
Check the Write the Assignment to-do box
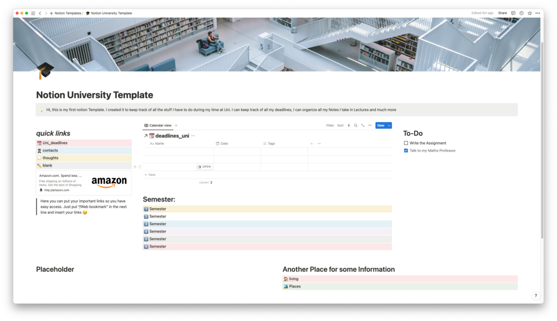405,143
